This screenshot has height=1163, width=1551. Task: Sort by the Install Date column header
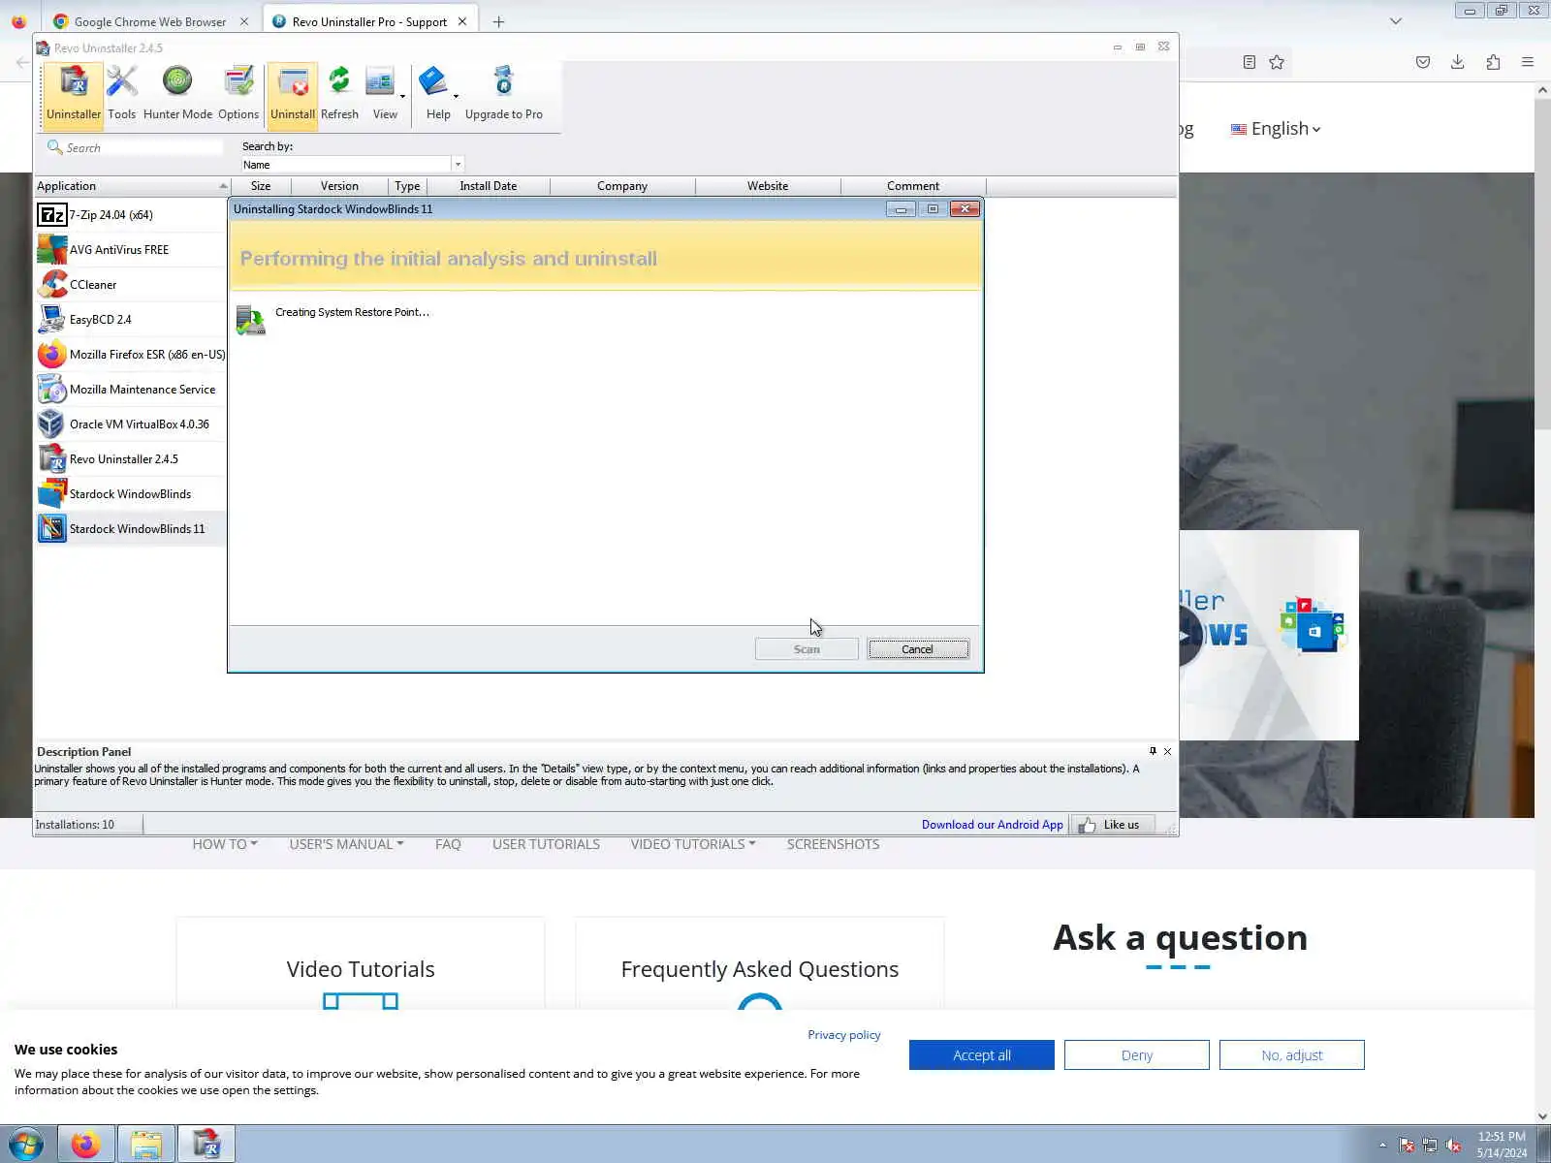click(488, 186)
